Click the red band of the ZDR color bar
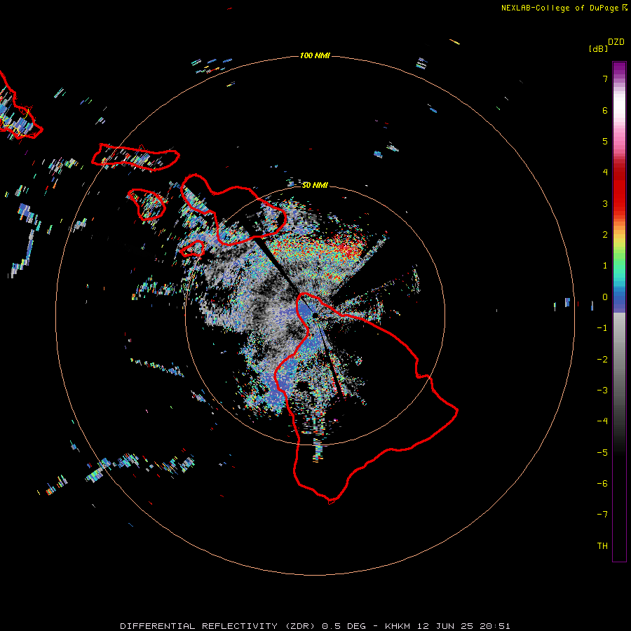Image resolution: width=631 pixels, height=631 pixels. click(x=619, y=189)
